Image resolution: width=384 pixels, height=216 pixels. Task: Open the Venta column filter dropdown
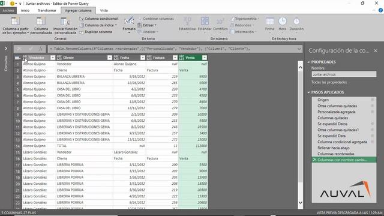pyautogui.click(x=205, y=58)
